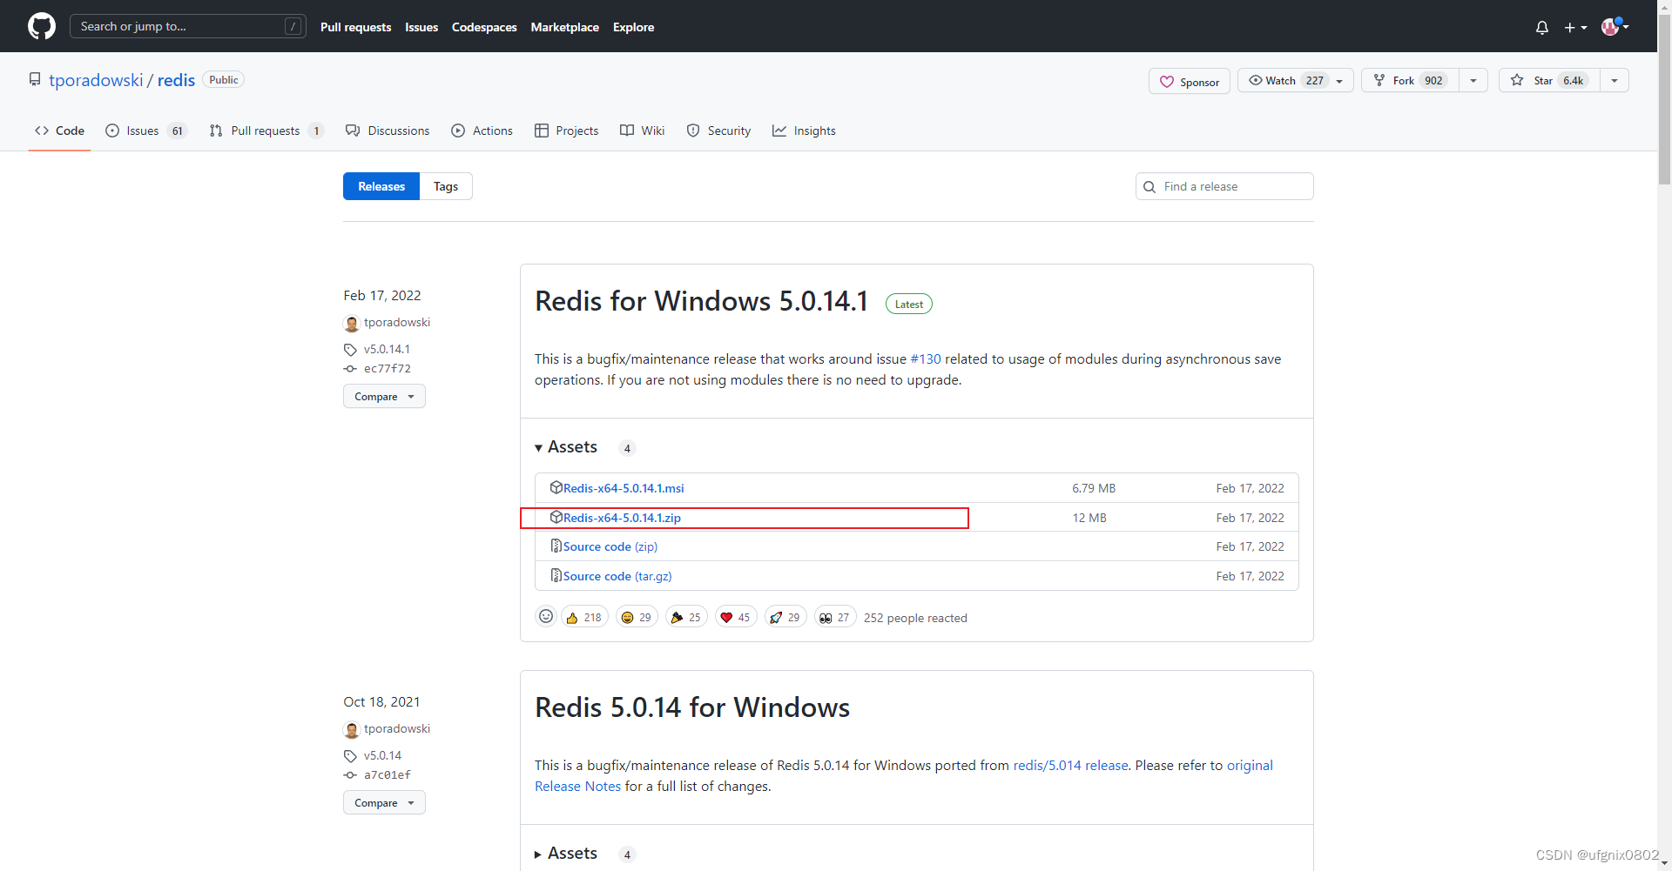
Task: Open commit ec77f72
Action: click(x=388, y=368)
